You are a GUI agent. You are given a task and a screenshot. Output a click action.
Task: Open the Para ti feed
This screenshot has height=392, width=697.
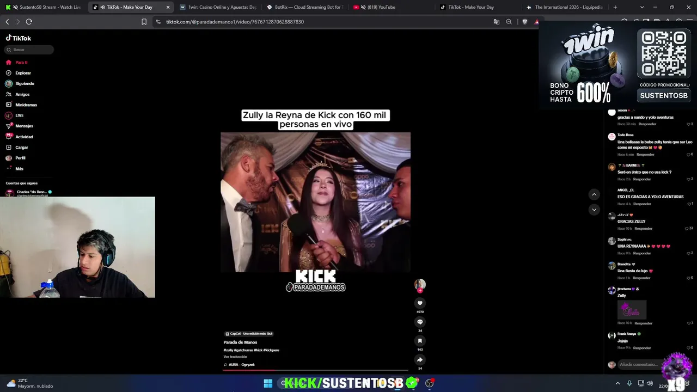tap(16, 63)
